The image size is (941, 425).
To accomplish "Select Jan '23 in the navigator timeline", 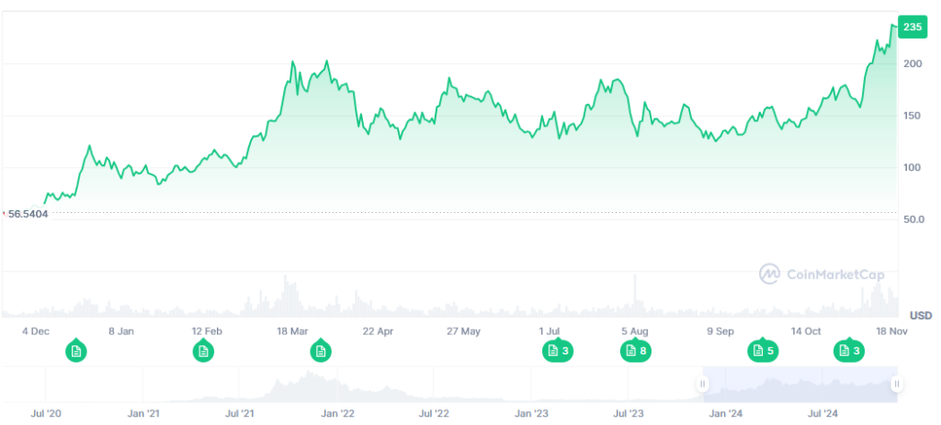I will tap(532, 414).
